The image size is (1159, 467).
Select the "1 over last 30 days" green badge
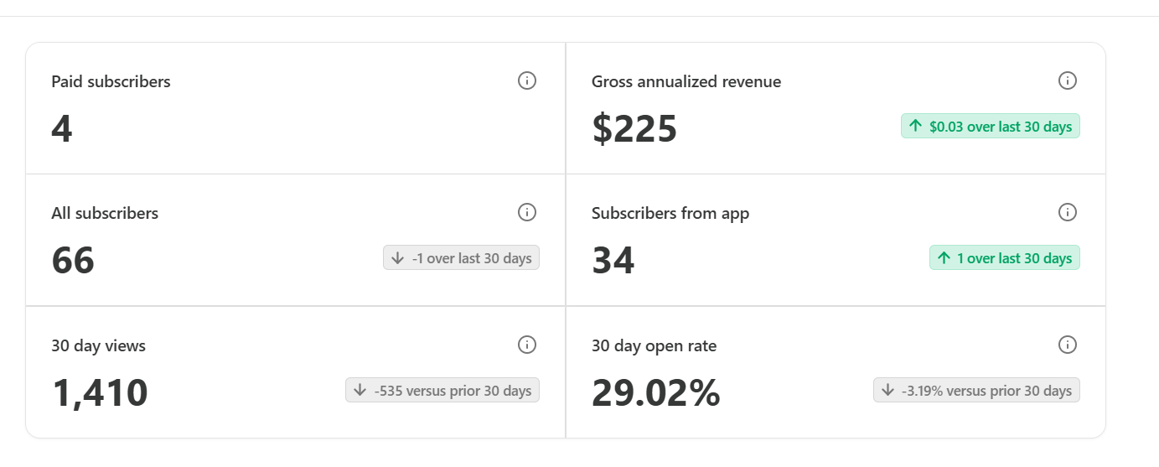point(1004,258)
